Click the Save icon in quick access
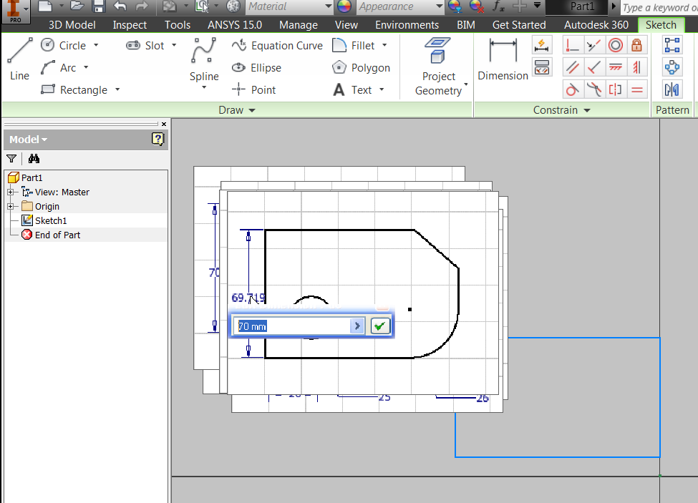Image resolution: width=698 pixels, height=503 pixels. pos(98,6)
